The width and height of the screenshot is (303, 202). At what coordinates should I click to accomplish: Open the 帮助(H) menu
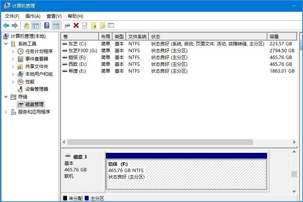tap(75, 16)
